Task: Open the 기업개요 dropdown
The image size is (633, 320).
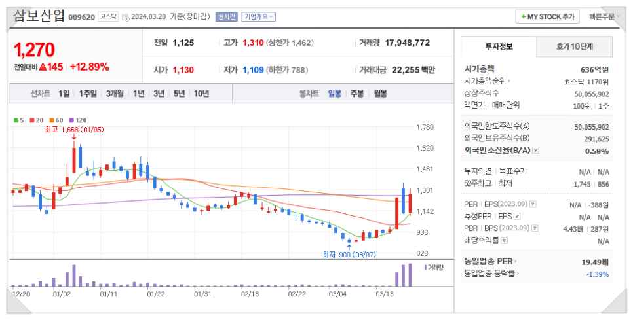Action: click(258, 16)
